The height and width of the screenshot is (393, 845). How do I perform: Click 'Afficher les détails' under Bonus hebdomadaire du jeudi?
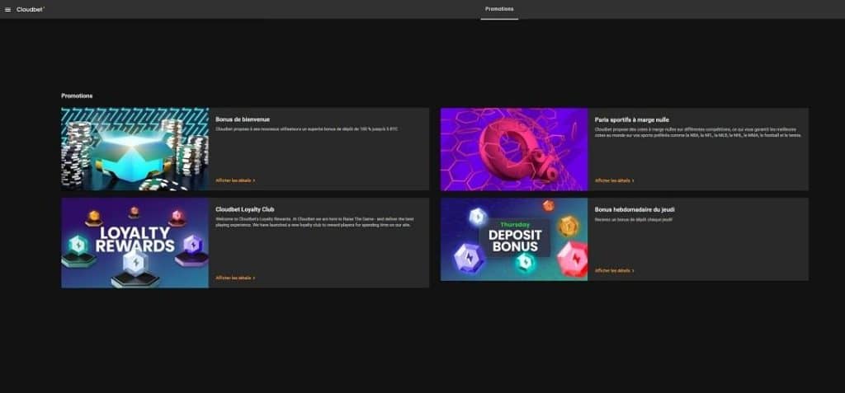(x=615, y=271)
